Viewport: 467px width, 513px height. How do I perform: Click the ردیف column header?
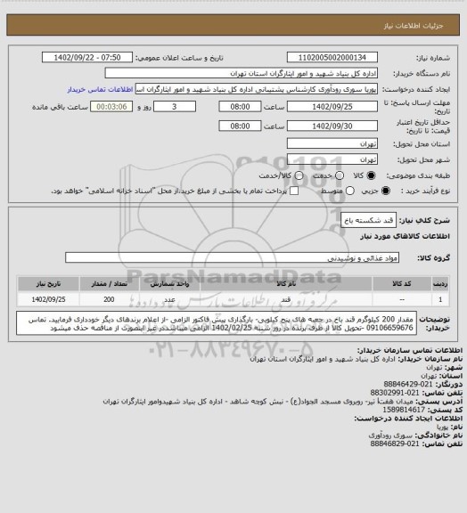click(440, 283)
